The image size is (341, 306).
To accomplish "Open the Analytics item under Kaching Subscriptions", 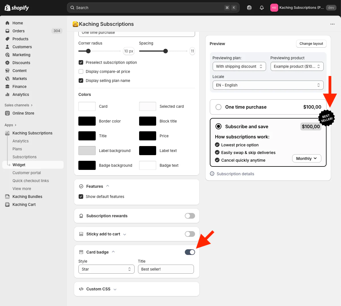I will pos(20,141).
